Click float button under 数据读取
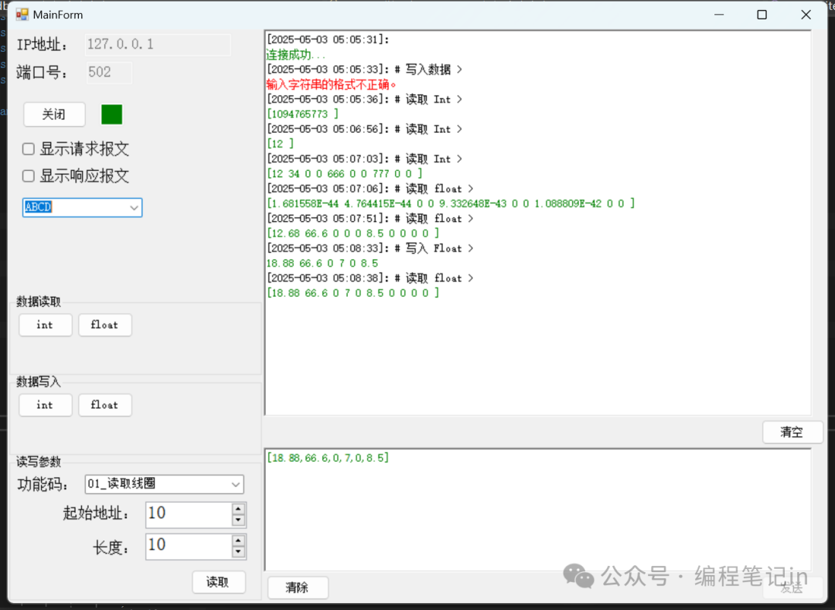Viewport: 835px width, 610px height. (104, 325)
